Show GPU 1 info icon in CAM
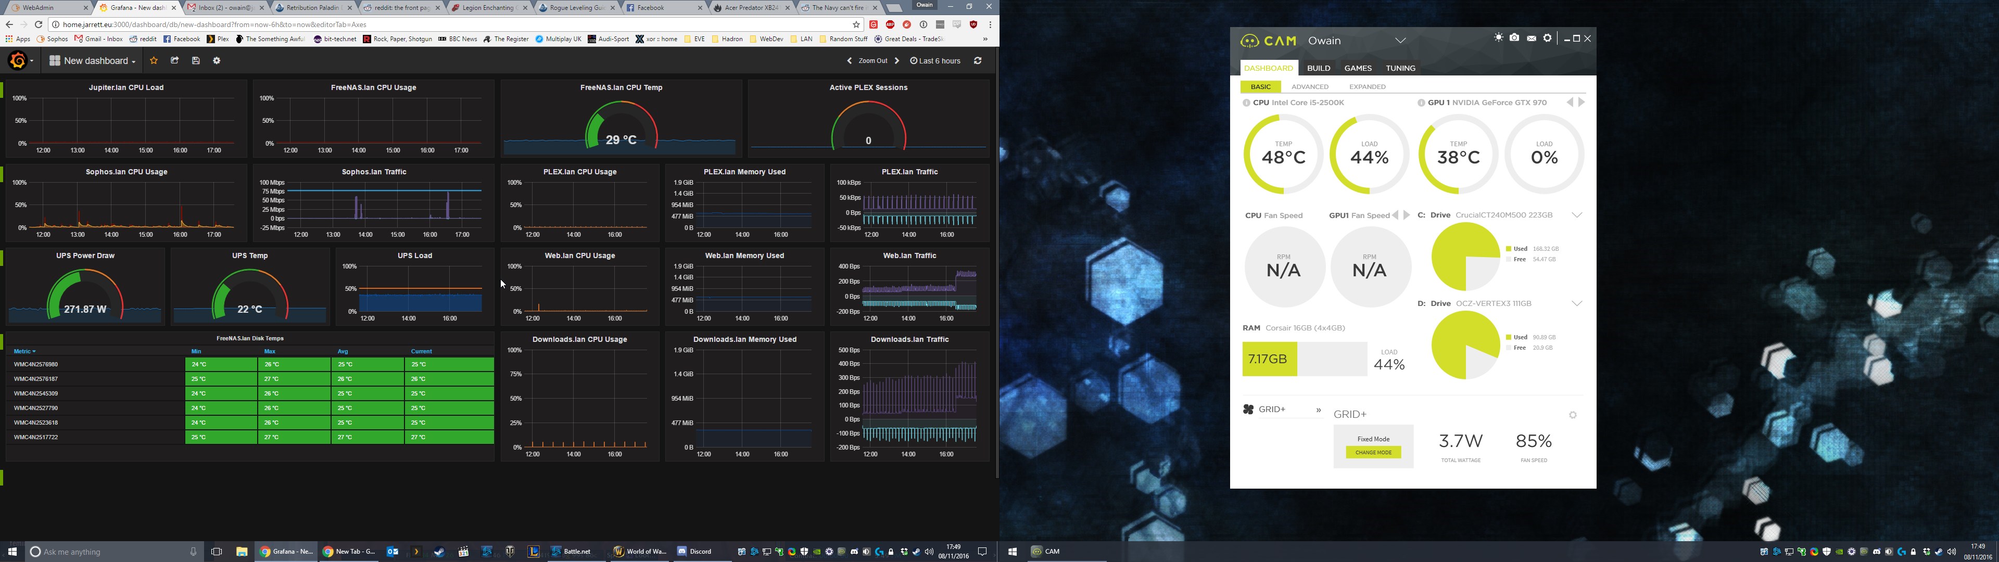Viewport: 1999px width, 562px height. pyautogui.click(x=1421, y=103)
